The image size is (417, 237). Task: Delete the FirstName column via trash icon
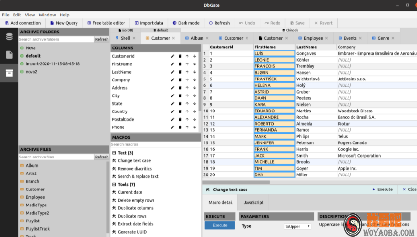[x=180, y=64]
